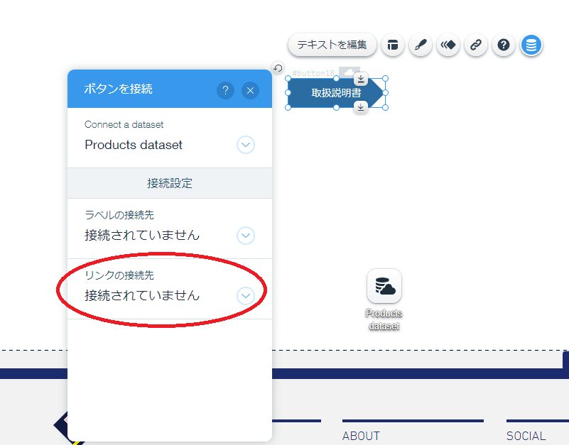Image resolution: width=569 pixels, height=445 pixels.
Task: Open the button layout settings icon
Action: click(x=393, y=45)
